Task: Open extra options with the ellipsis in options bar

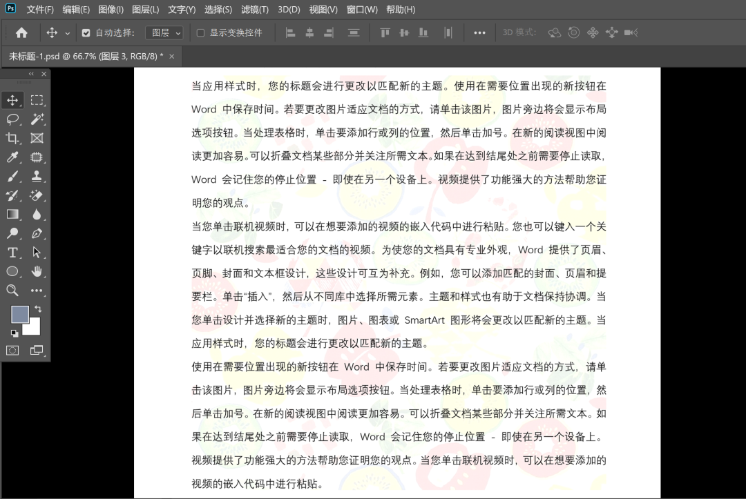Action: click(x=479, y=32)
